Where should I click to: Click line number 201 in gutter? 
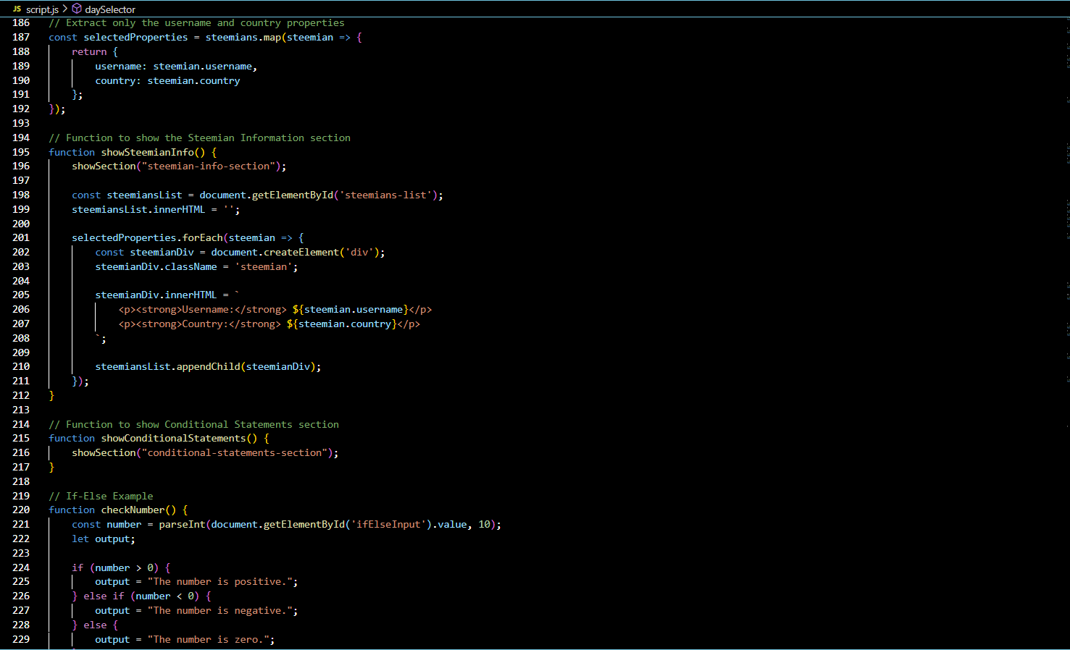pos(21,237)
